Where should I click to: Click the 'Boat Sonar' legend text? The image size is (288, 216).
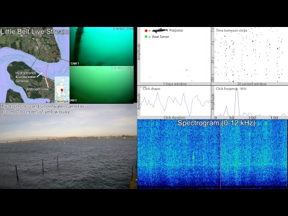pos(160,37)
